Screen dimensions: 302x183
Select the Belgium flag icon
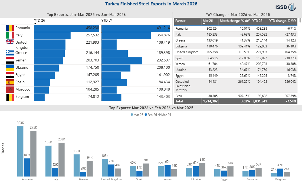tap(10, 97)
